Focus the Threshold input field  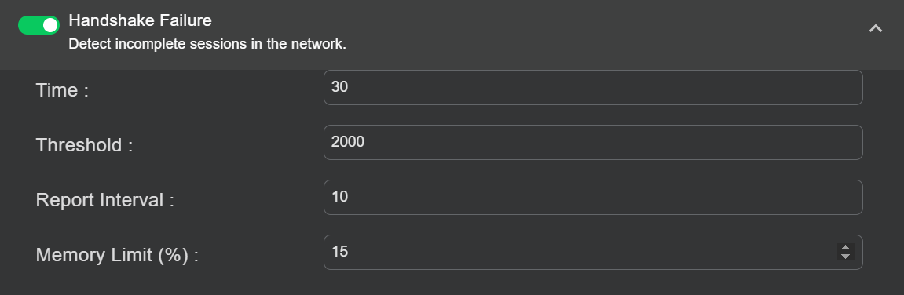tap(593, 142)
